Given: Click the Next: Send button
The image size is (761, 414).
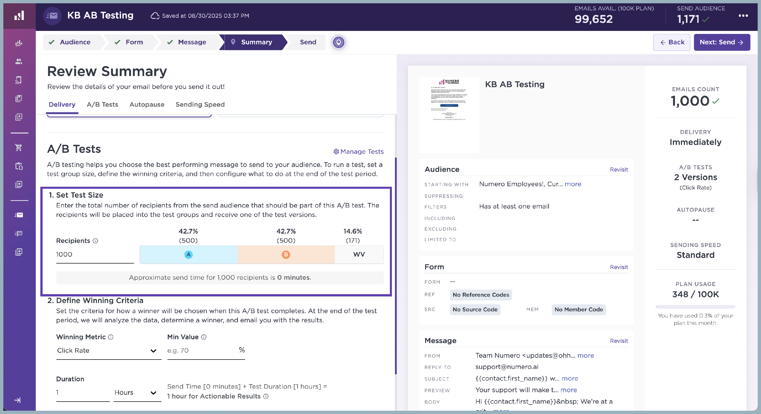Looking at the screenshot, I should click(721, 42).
